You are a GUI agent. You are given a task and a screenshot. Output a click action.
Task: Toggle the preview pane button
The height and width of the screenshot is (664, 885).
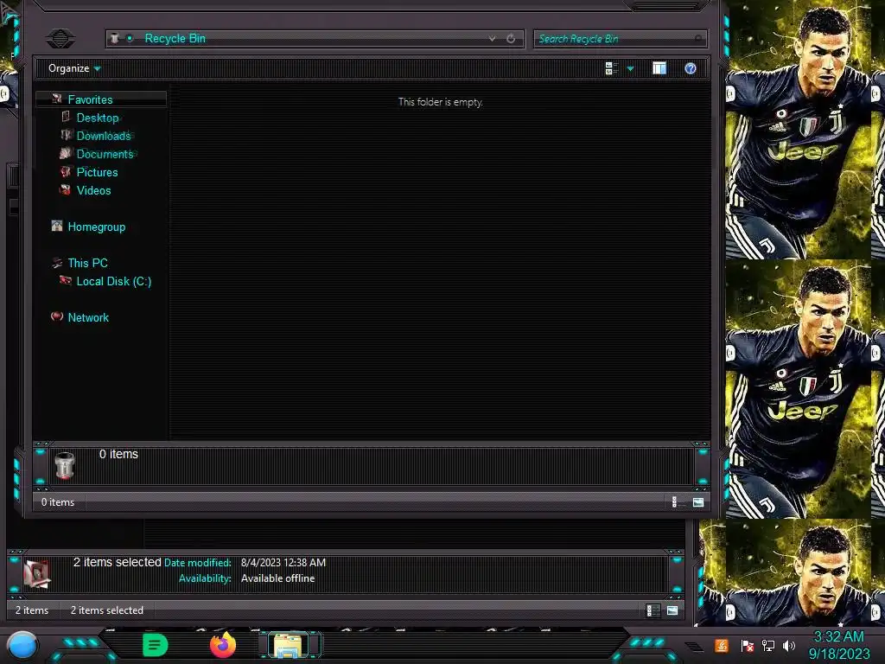[659, 68]
